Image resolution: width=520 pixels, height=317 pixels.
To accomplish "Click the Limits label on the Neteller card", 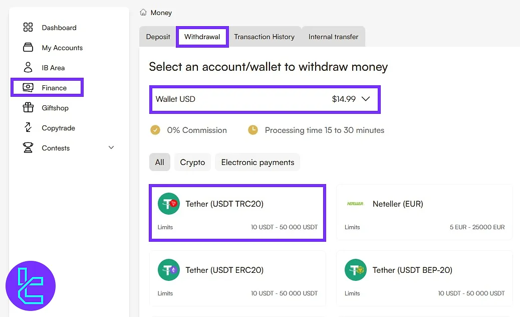I will point(352,227).
